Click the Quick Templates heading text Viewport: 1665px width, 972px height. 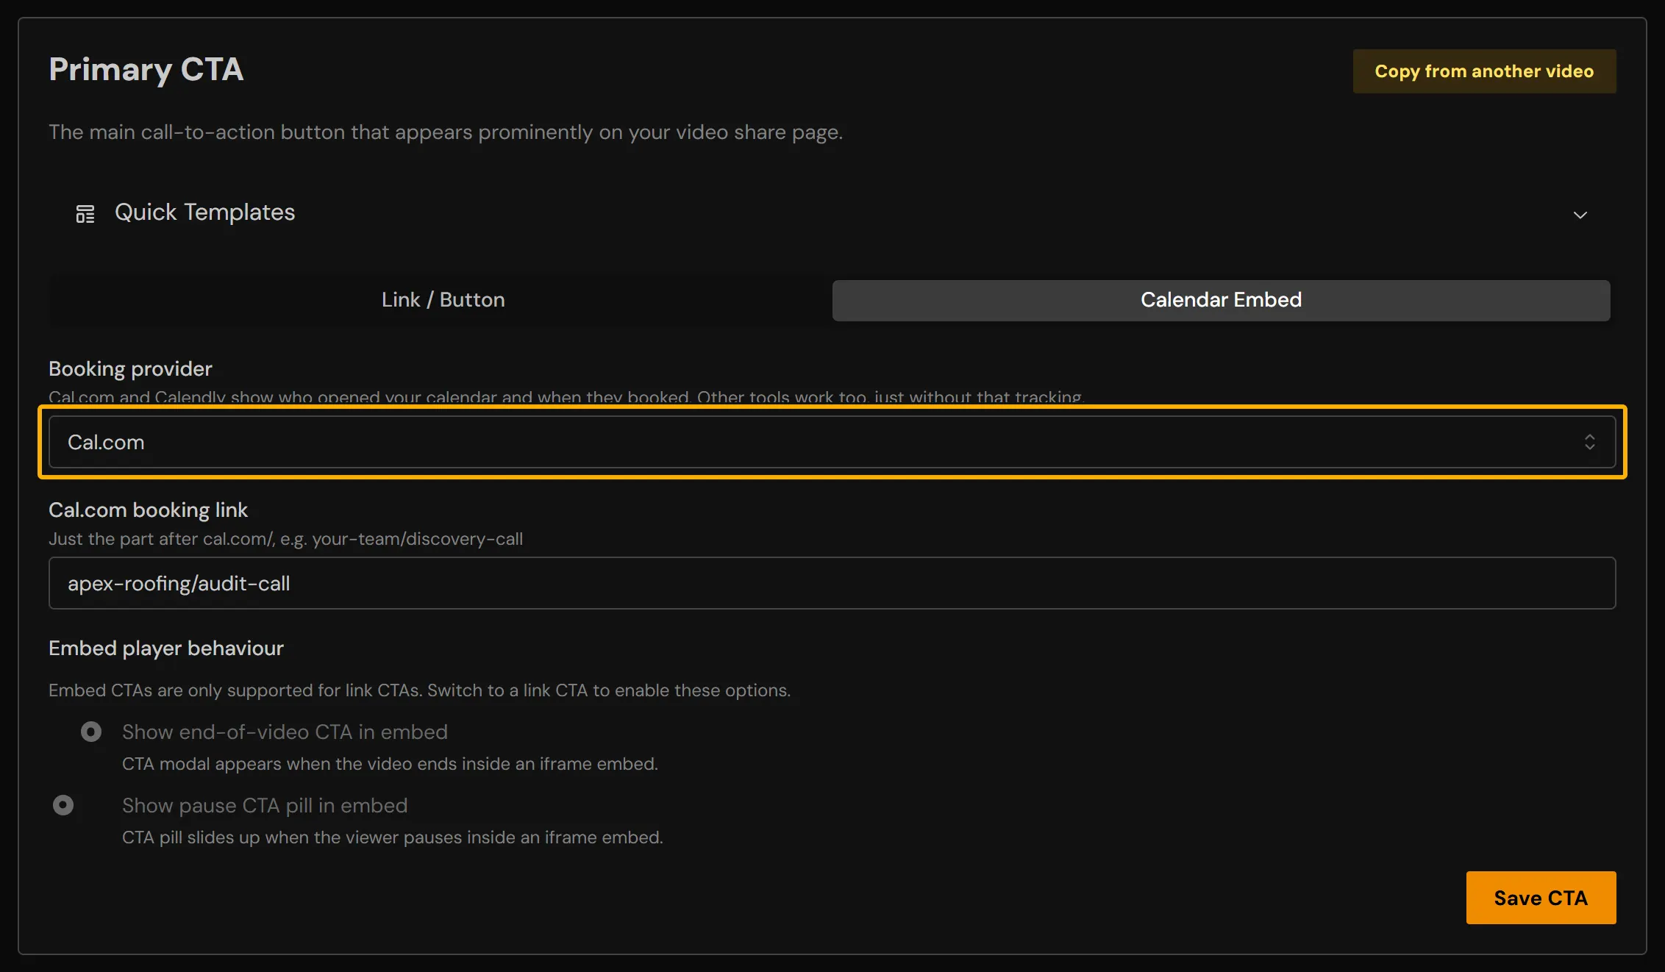[x=204, y=212]
